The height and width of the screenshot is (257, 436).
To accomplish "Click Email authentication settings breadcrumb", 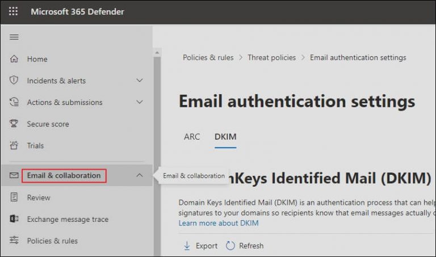I will (x=358, y=57).
